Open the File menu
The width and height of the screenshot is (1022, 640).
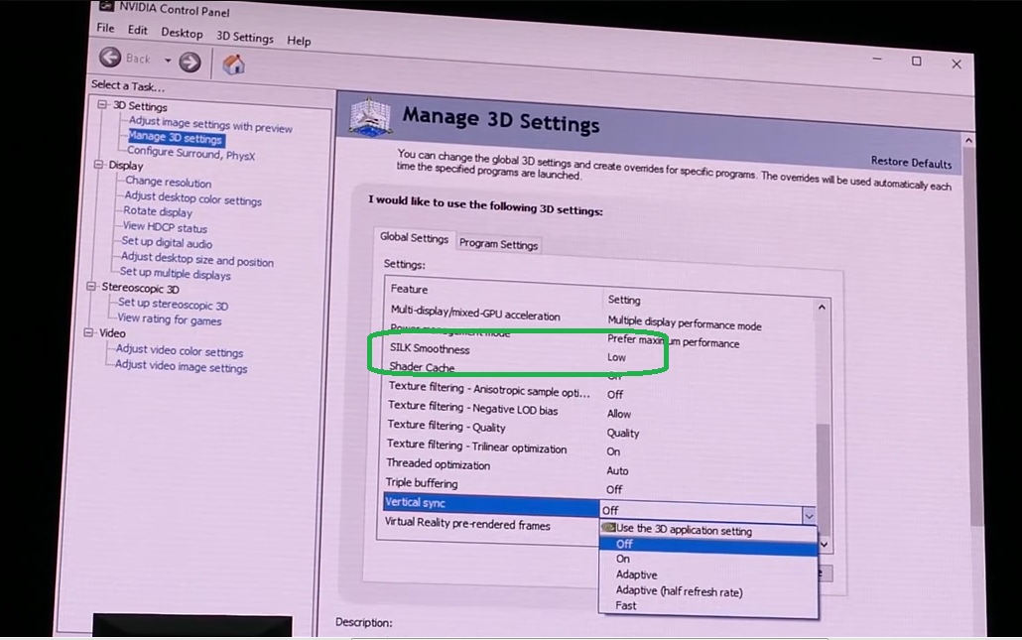105,28
